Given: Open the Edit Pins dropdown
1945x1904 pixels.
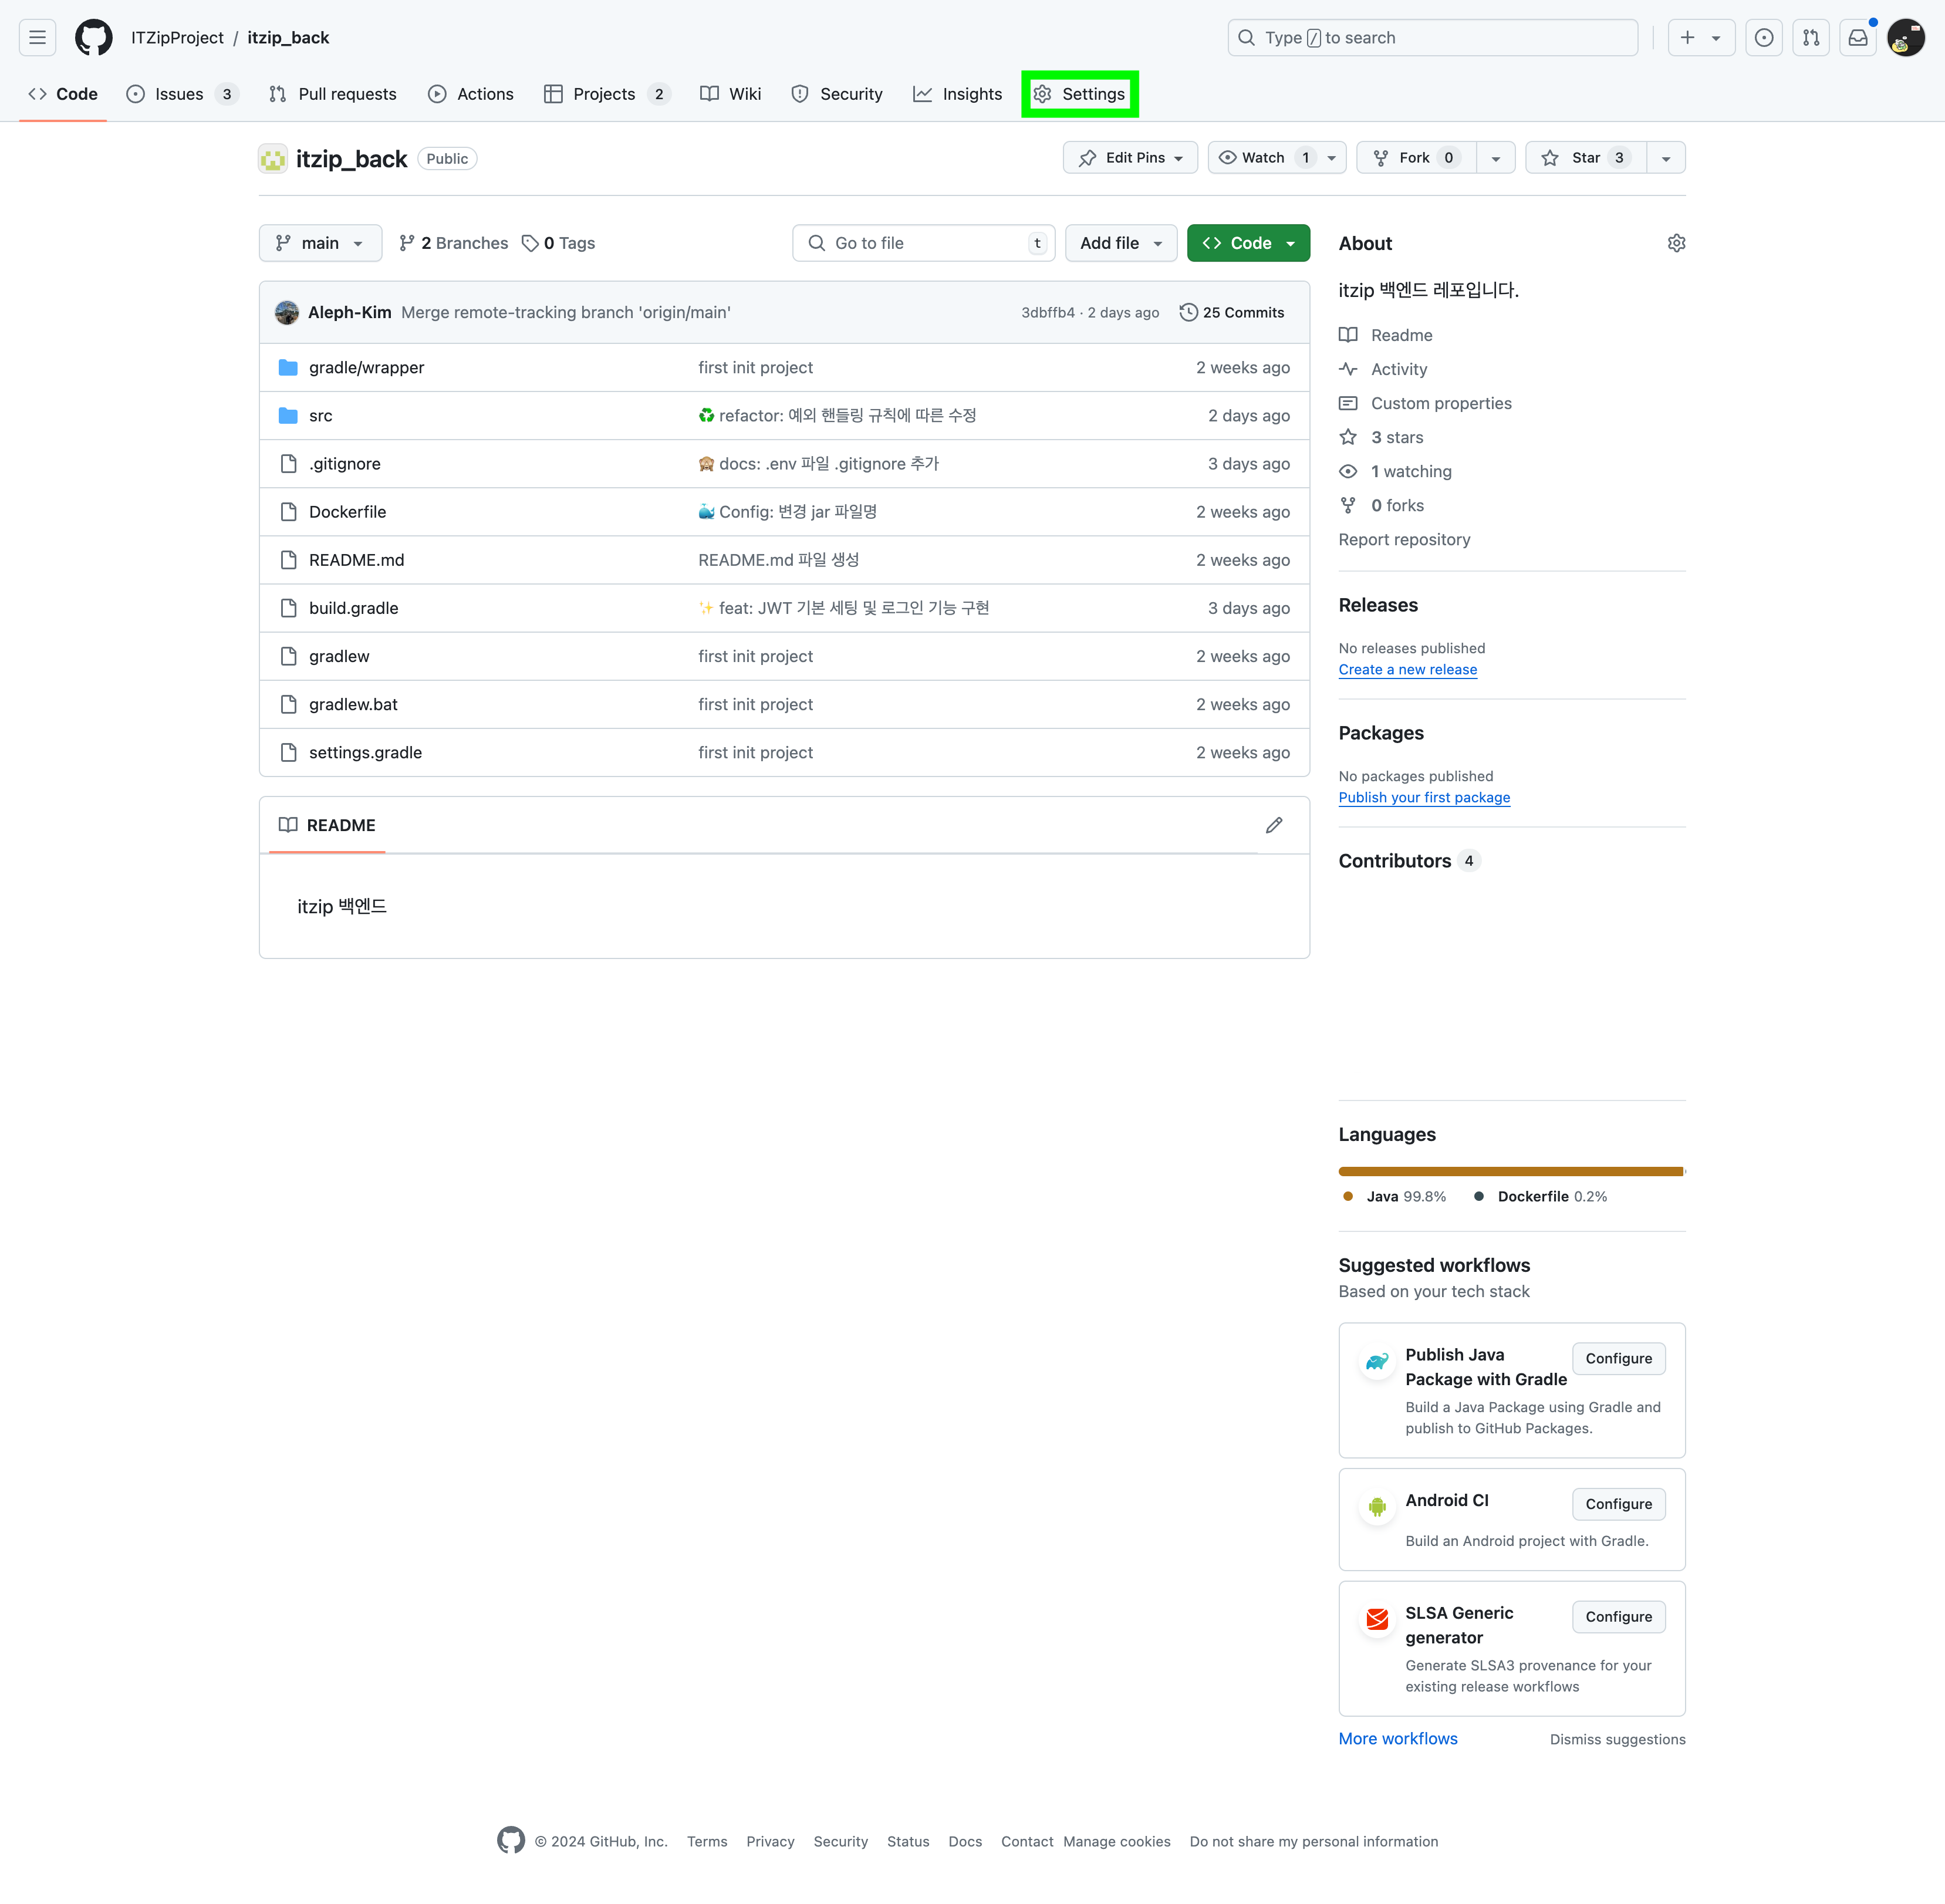Looking at the screenshot, I should [x=1130, y=158].
